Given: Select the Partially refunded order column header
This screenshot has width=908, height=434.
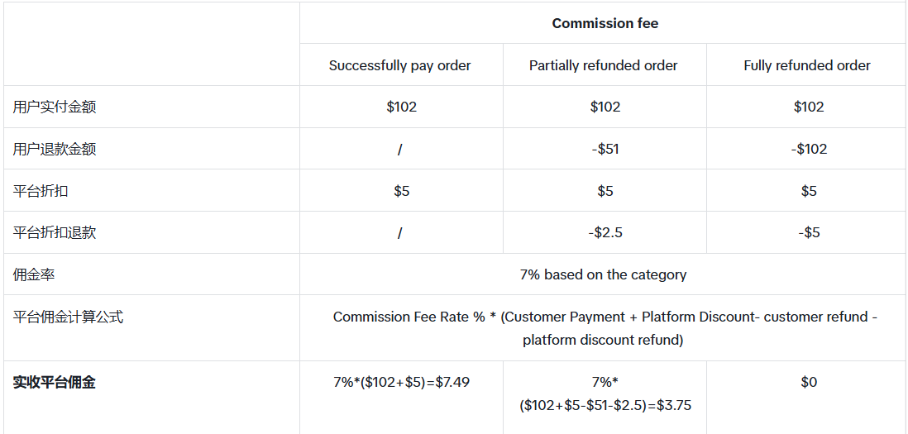Looking at the screenshot, I should tap(604, 65).
